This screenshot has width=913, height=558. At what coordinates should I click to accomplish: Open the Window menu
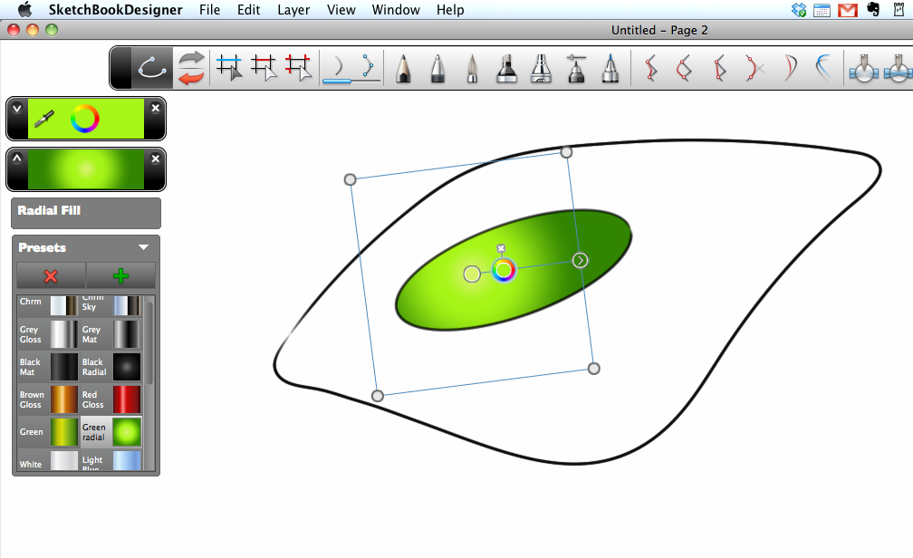point(396,10)
